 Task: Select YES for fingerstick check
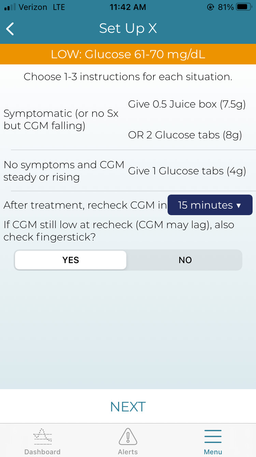(x=71, y=260)
